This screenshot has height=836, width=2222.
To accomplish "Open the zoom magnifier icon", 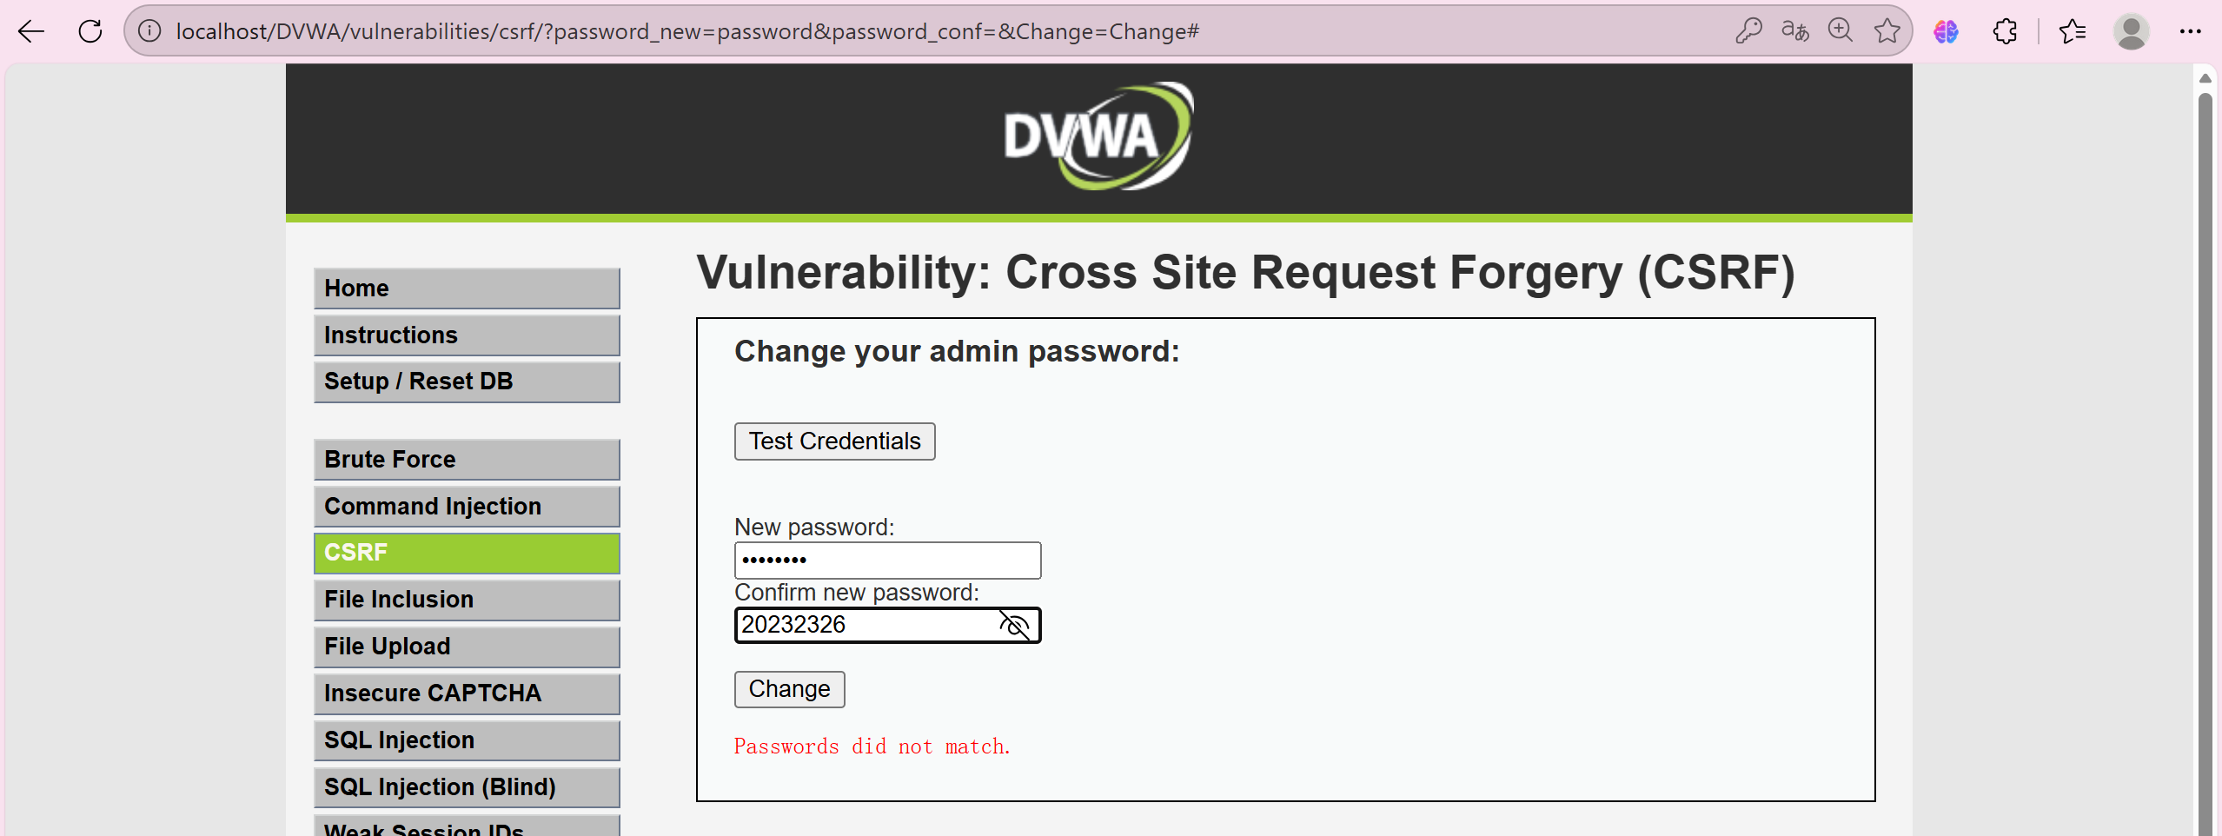I will tap(1841, 32).
